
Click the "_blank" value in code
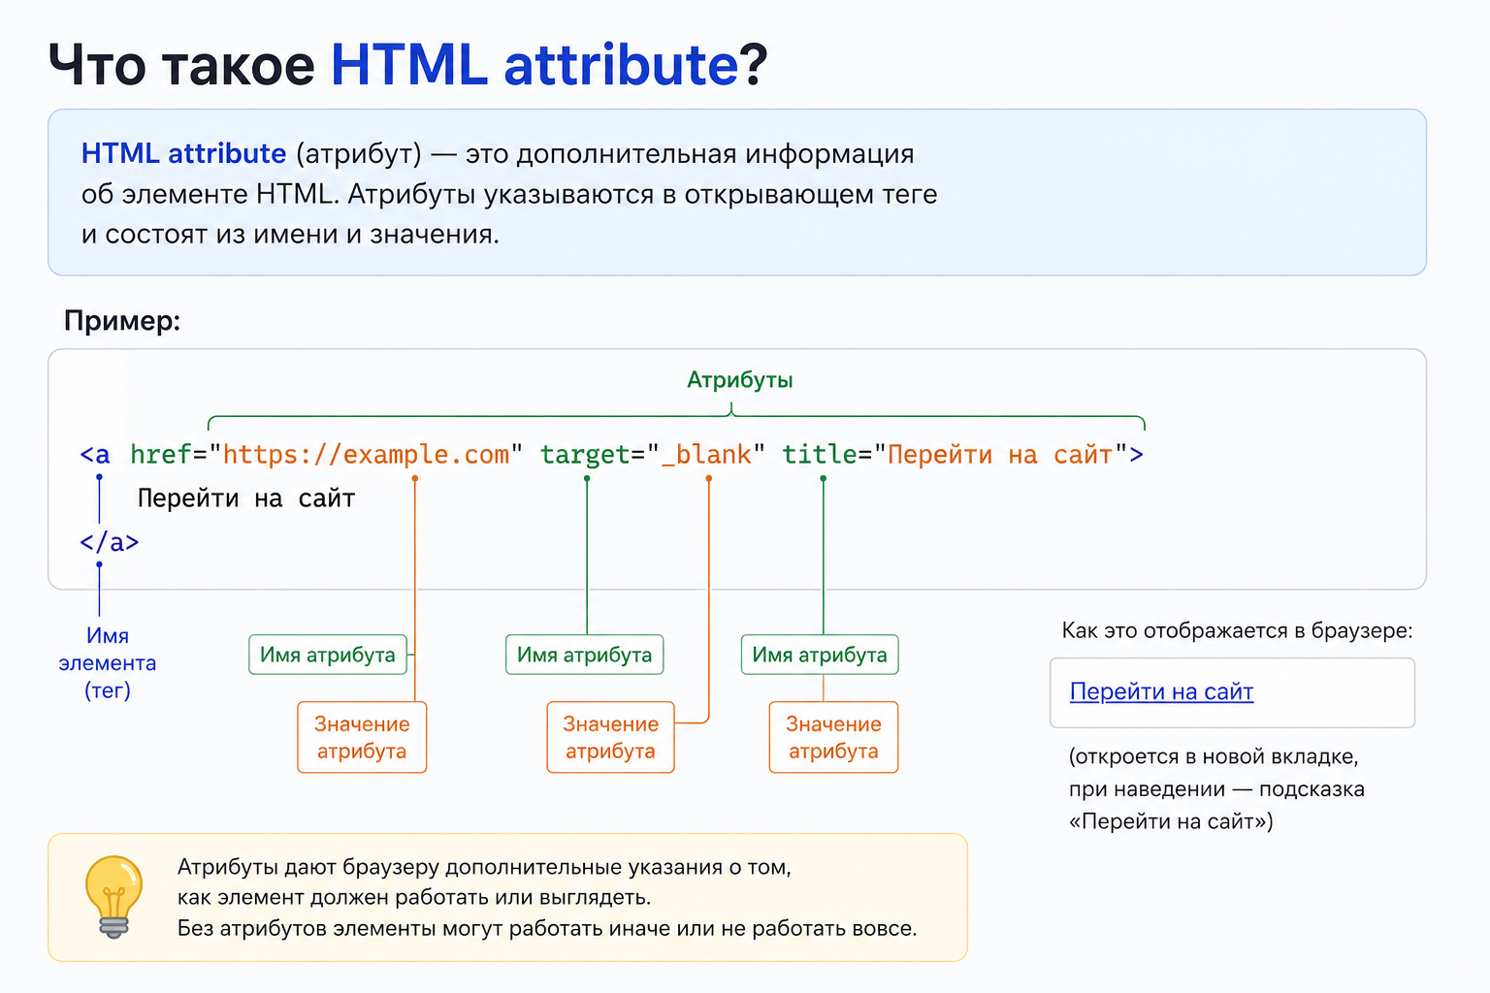point(706,455)
